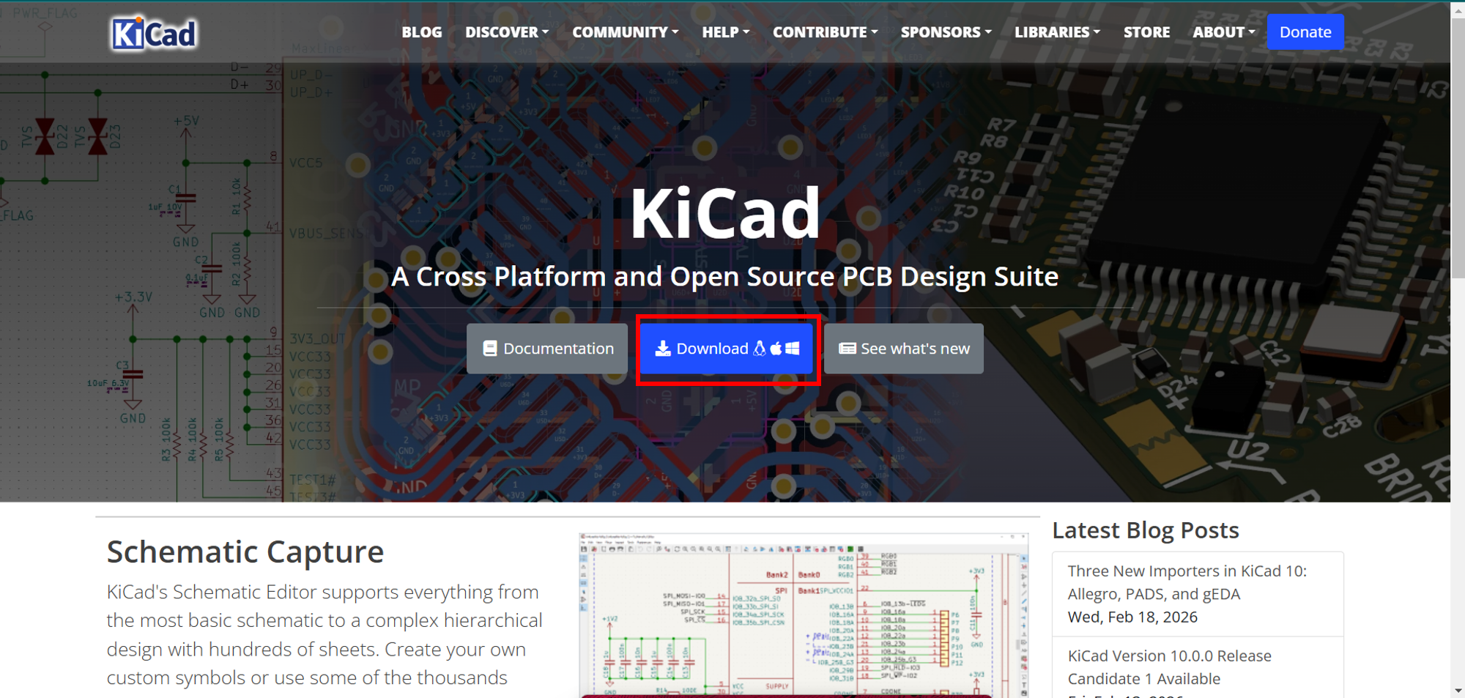Click the download arrow icon on Download button
1465x698 pixels.
click(x=664, y=349)
